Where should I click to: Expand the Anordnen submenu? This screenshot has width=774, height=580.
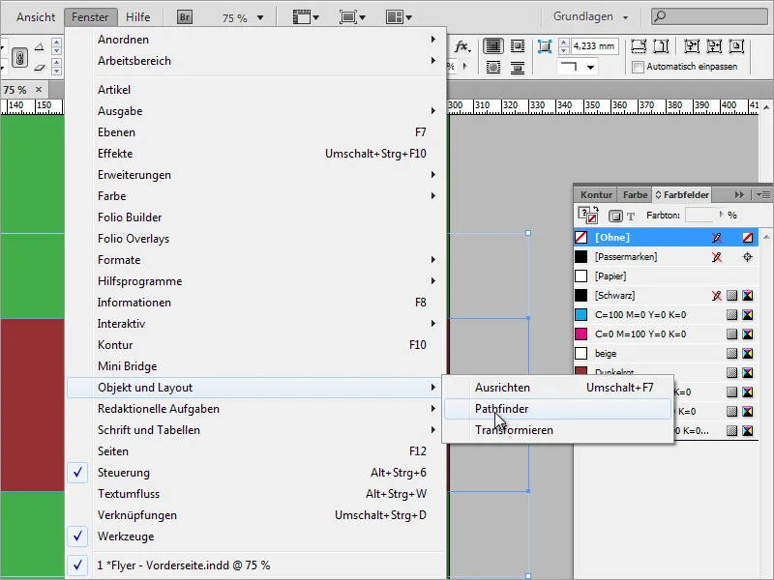click(x=255, y=40)
